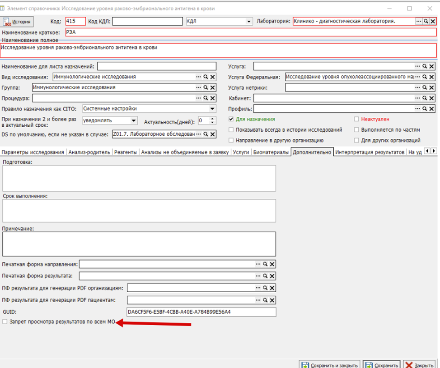Open ellipsis picker for Лаборатория field
Image resolution: width=440 pixels, height=368 pixels.
tap(419, 21)
